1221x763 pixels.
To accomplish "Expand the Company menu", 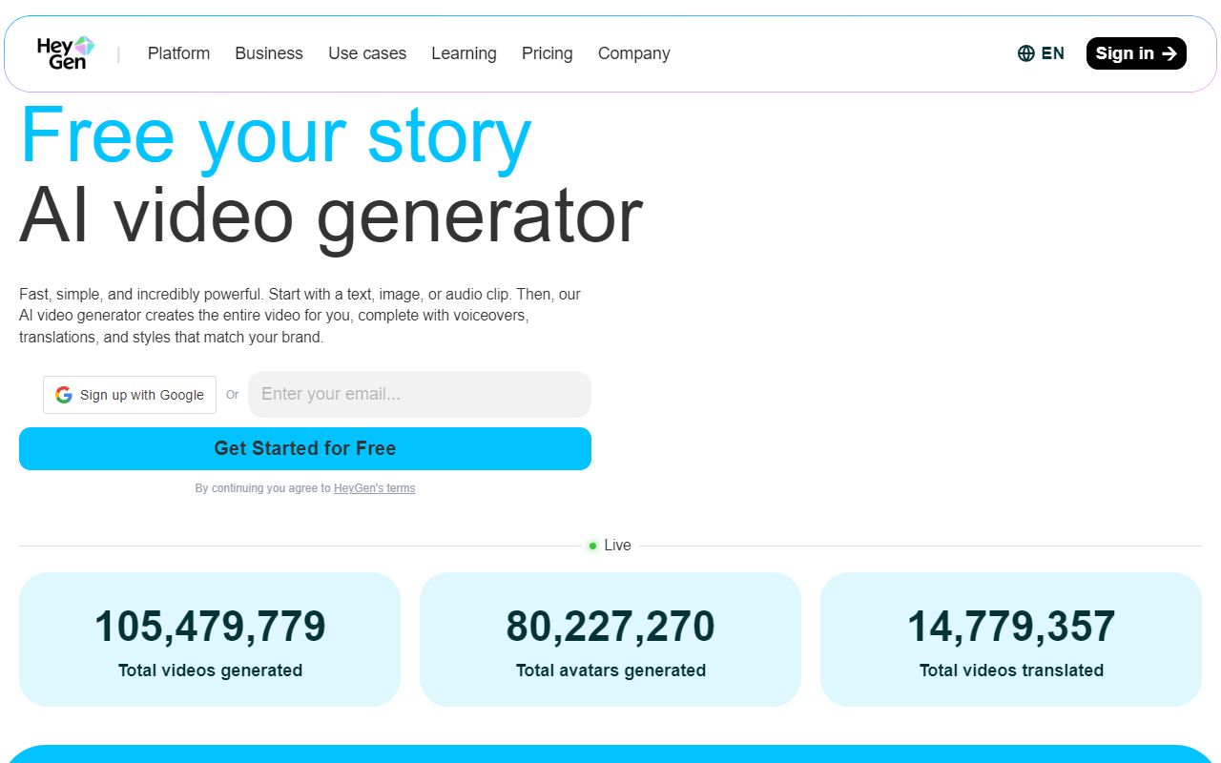I will point(633,53).
